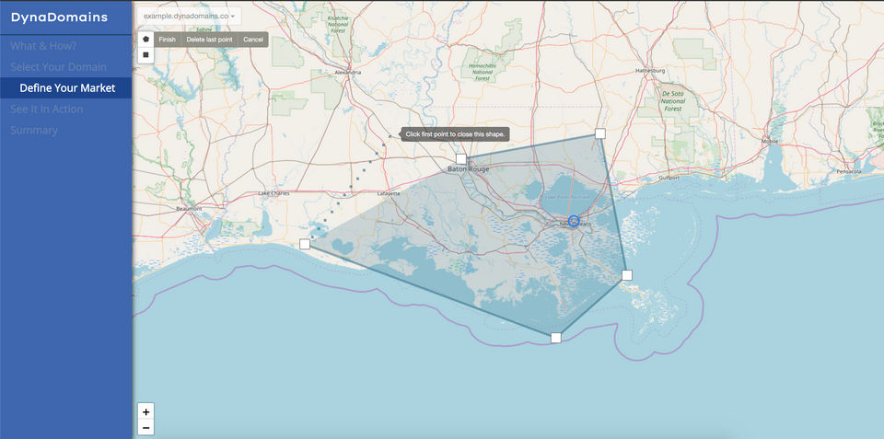Image resolution: width=884 pixels, height=439 pixels.
Task: Zoom out the map
Action: [146, 427]
